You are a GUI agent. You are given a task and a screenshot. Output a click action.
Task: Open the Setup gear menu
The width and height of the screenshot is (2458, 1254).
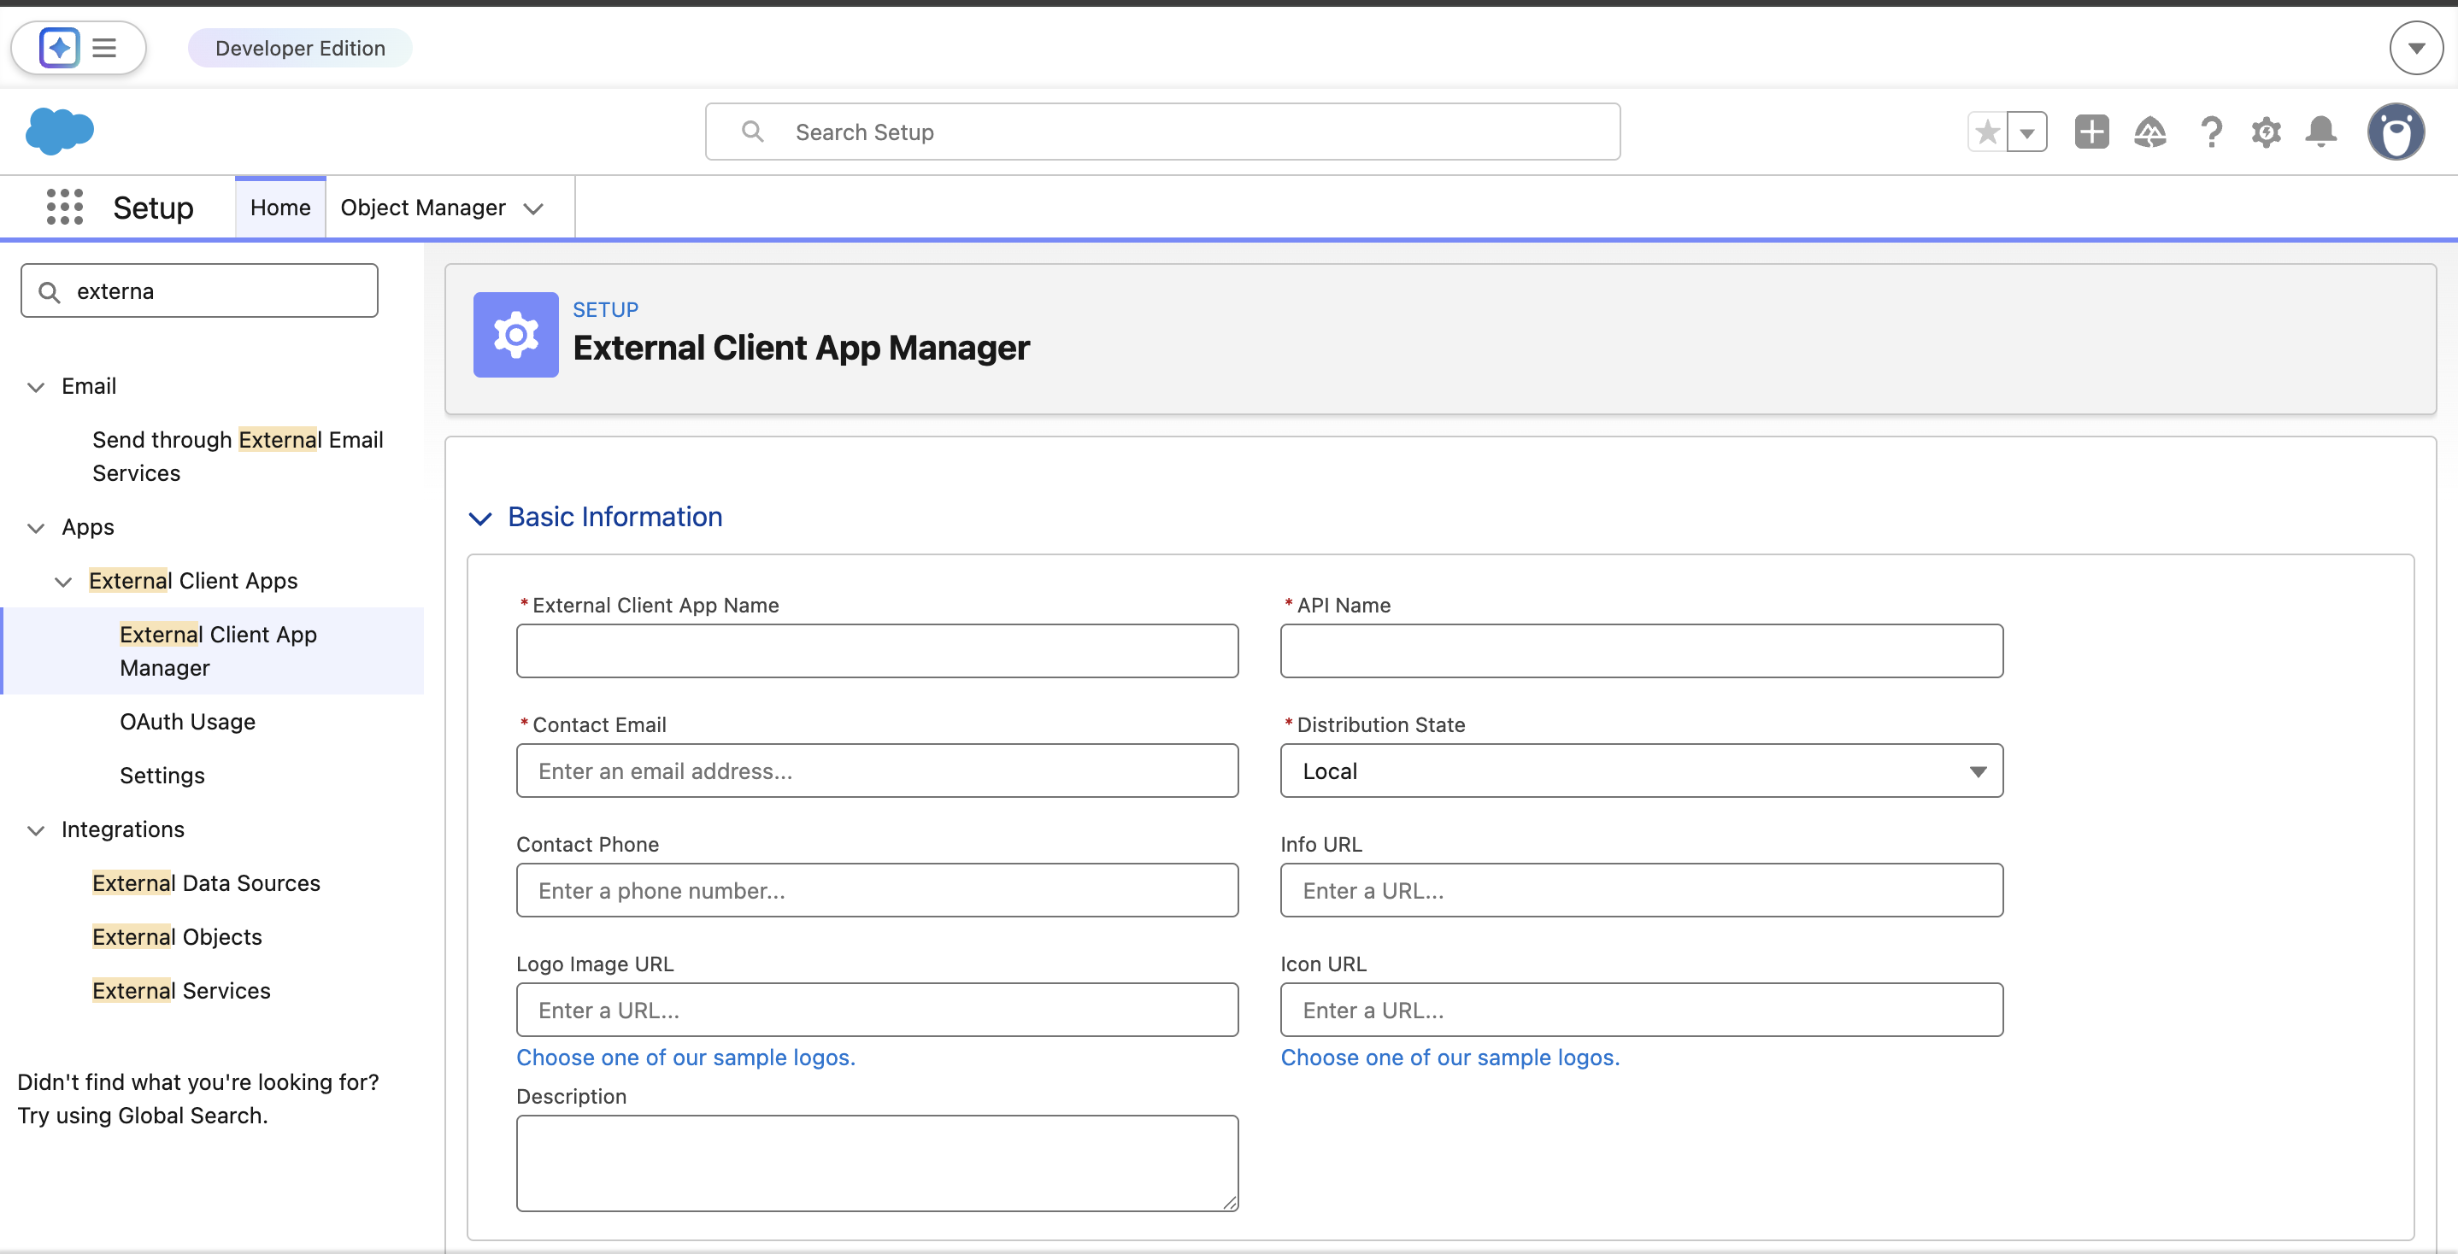pyautogui.click(x=2267, y=132)
